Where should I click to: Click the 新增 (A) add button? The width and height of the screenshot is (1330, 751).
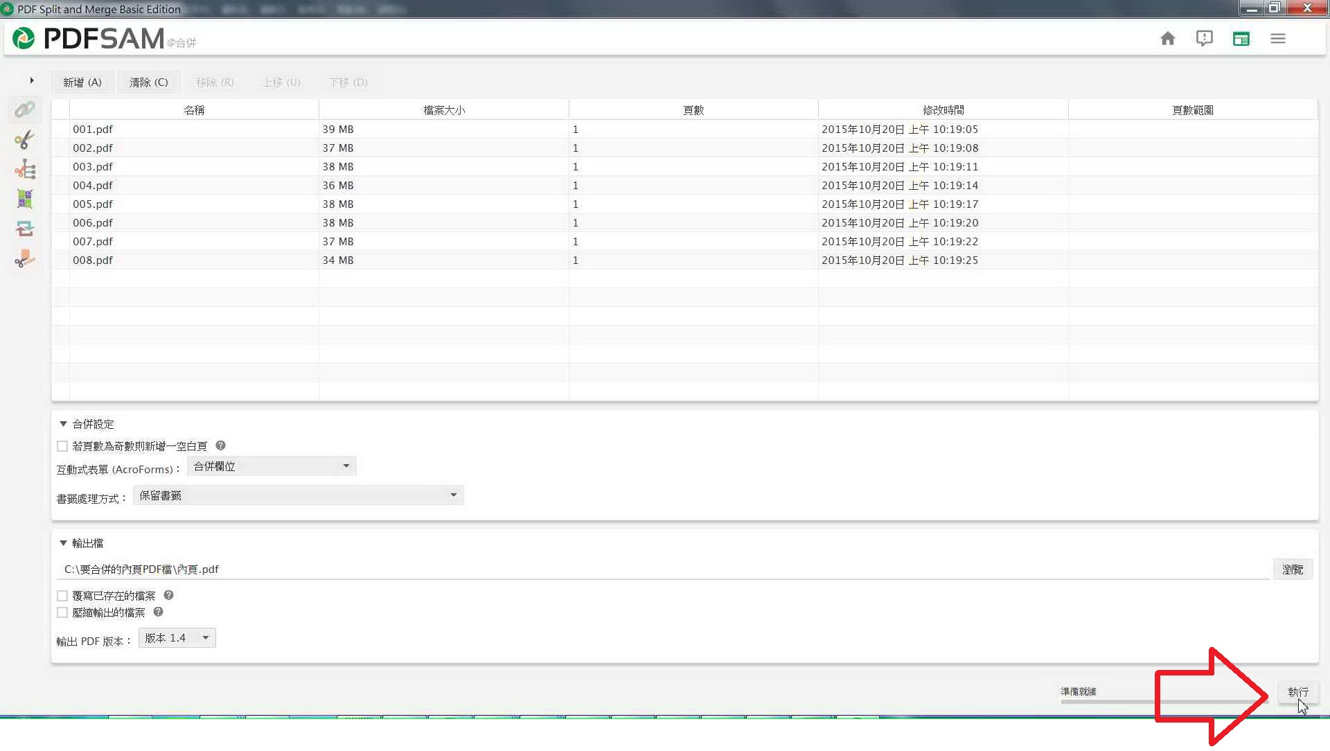pyautogui.click(x=82, y=82)
